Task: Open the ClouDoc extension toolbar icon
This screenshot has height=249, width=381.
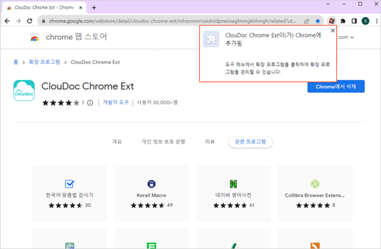Action: tap(332, 21)
